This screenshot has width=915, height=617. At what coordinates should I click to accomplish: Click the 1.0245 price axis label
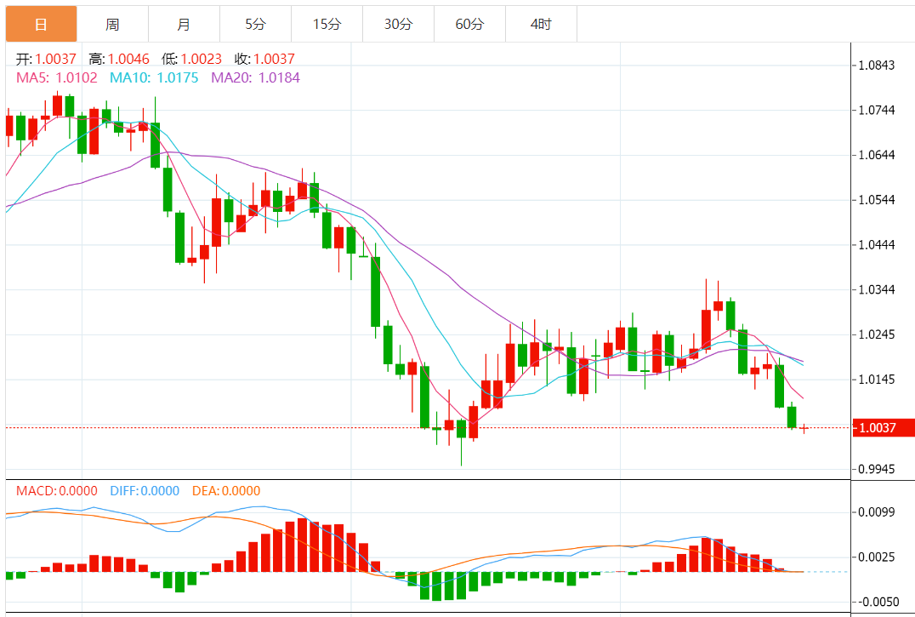(877, 334)
